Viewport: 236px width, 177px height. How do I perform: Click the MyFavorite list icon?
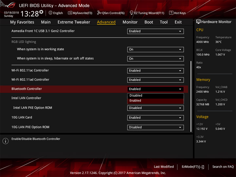tap(70, 13)
